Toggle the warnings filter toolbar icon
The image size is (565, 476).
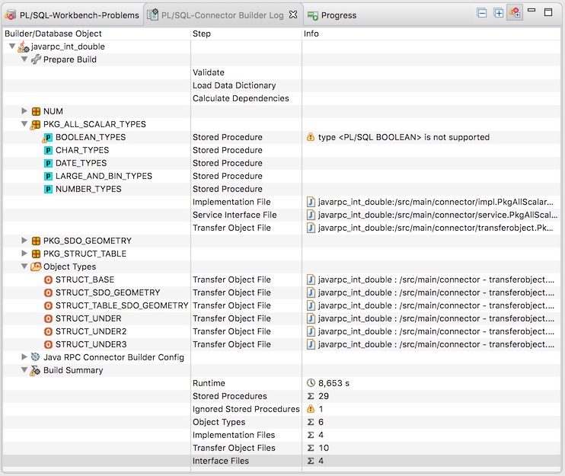click(515, 13)
